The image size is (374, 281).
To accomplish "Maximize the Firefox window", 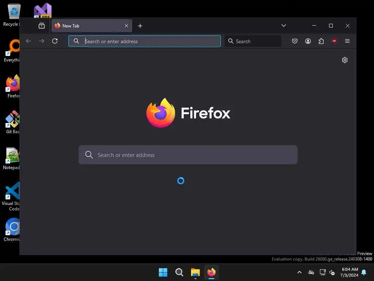I will 331,26.
